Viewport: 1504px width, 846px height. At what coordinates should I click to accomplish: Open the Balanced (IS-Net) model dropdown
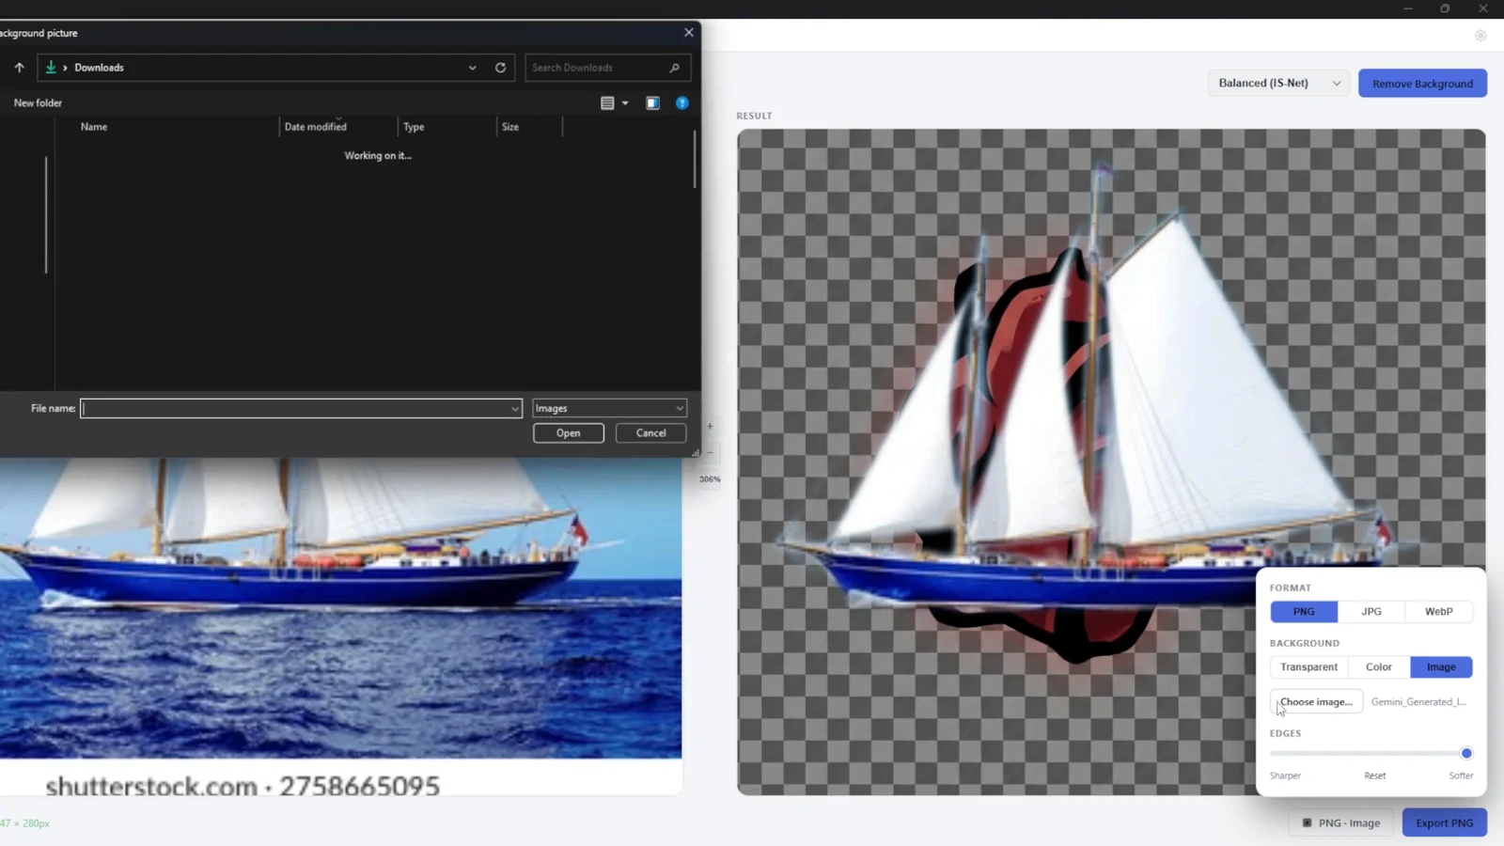pos(1278,84)
